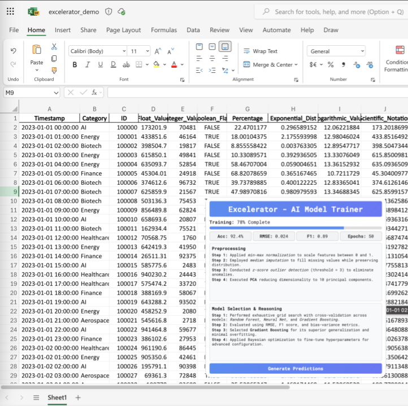Align text to middle vertically
The width and height of the screenshot is (408, 406).
tap(212, 47)
